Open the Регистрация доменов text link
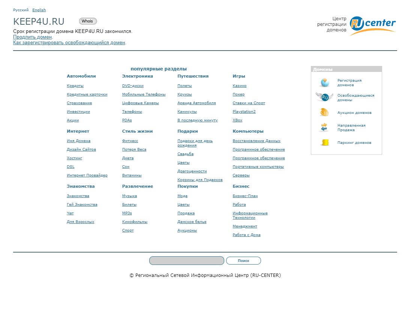Image resolution: width=420 pixels, height=311 pixels. pos(349,83)
